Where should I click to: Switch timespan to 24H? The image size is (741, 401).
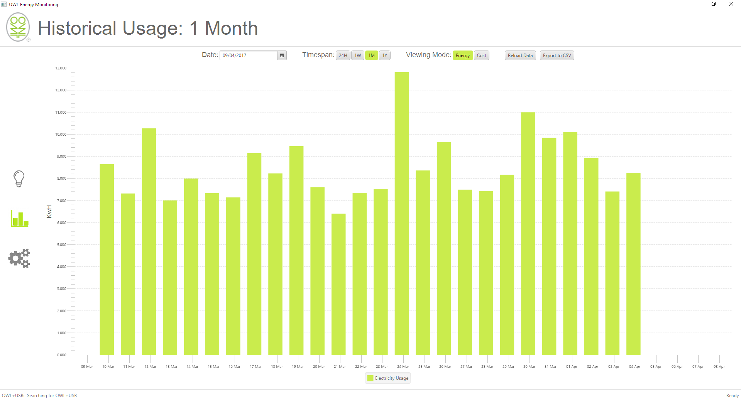point(343,56)
